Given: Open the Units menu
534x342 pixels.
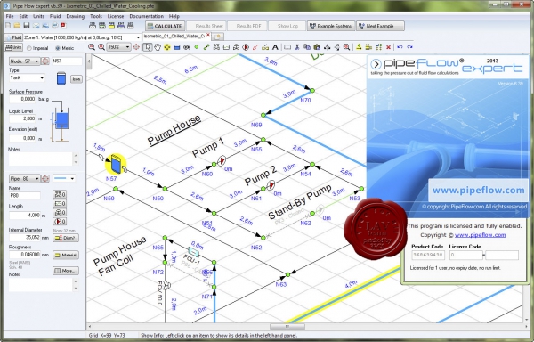Looking at the screenshot, I should pyautogui.click(x=38, y=16).
